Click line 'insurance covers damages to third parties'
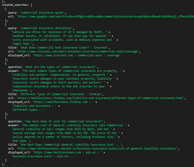194x167 pixels. (x=58, y=83)
